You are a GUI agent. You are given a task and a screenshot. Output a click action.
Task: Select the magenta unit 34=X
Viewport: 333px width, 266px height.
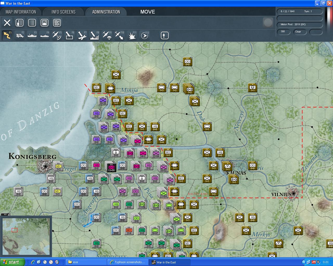(143, 154)
